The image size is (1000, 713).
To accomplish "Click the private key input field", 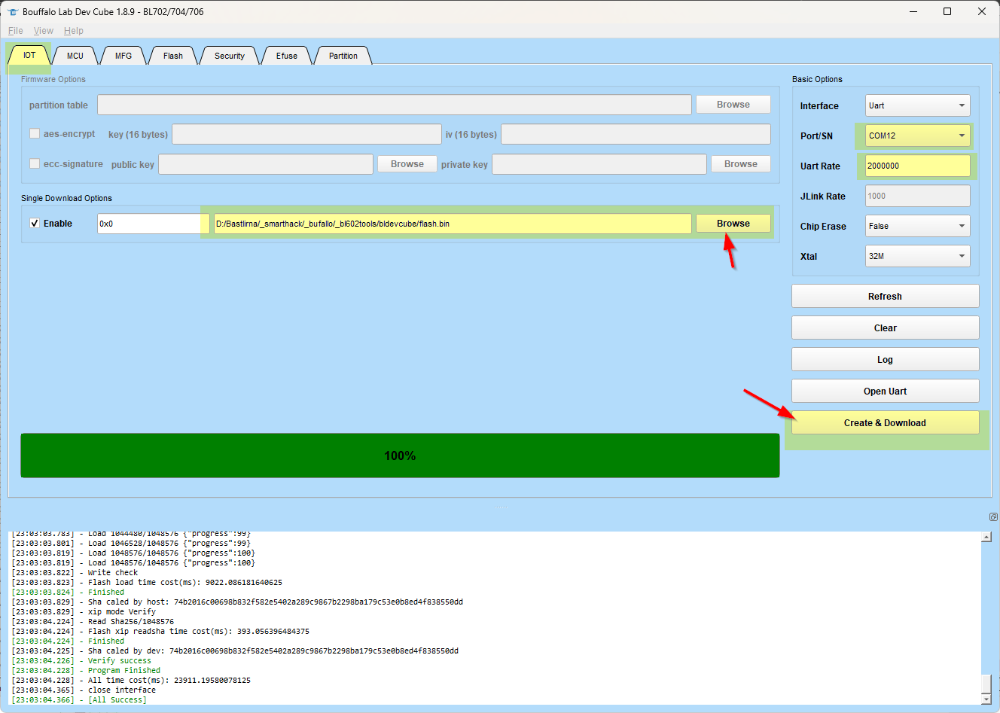I will tap(599, 164).
